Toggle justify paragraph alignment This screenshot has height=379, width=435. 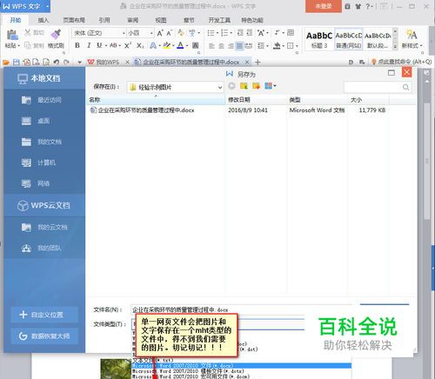click(239, 46)
